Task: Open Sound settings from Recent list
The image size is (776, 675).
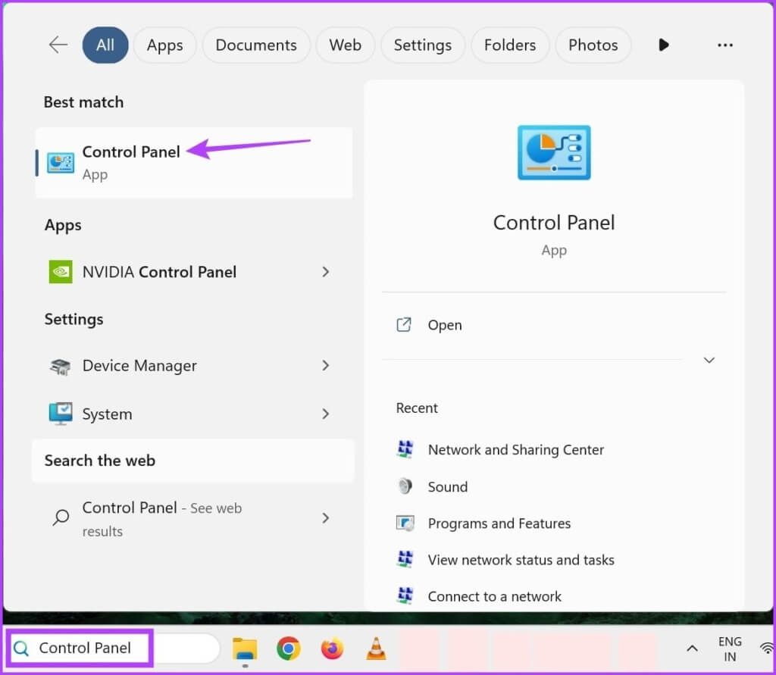Action: [447, 486]
